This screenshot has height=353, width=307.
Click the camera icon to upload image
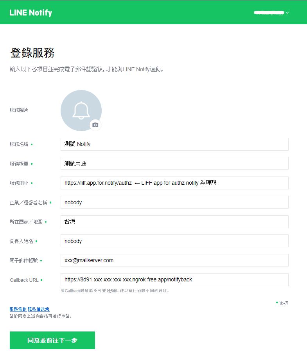[95, 125]
